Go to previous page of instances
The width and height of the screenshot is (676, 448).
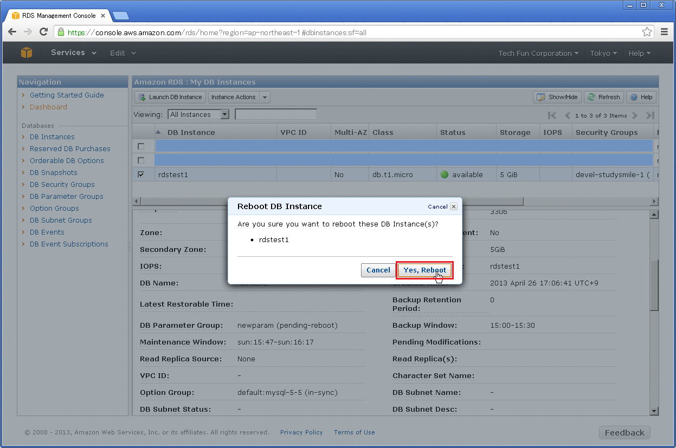[x=568, y=115]
